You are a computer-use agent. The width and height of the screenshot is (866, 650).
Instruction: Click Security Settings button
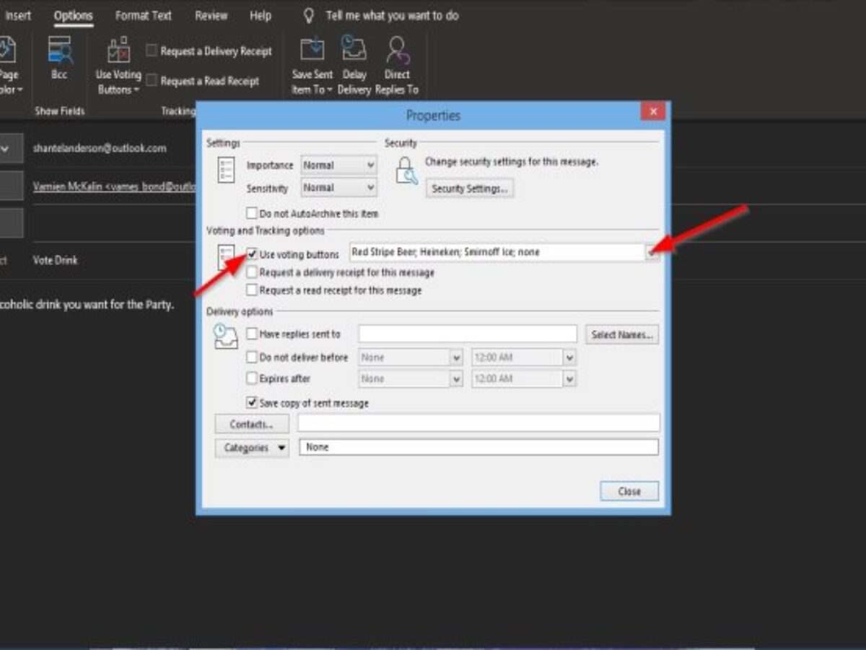tap(469, 188)
